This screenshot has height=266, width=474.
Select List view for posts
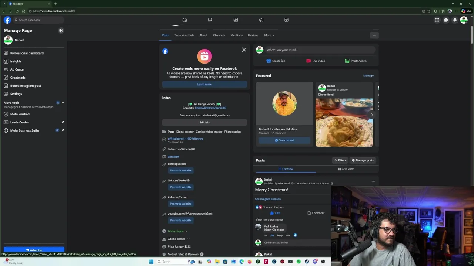coord(285,169)
